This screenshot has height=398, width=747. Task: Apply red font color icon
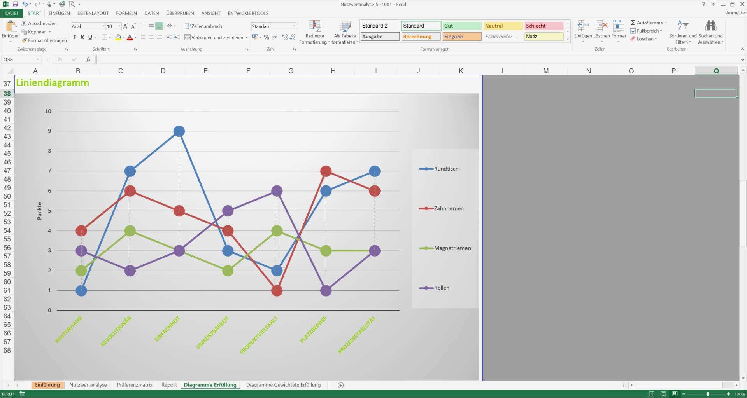pos(130,37)
